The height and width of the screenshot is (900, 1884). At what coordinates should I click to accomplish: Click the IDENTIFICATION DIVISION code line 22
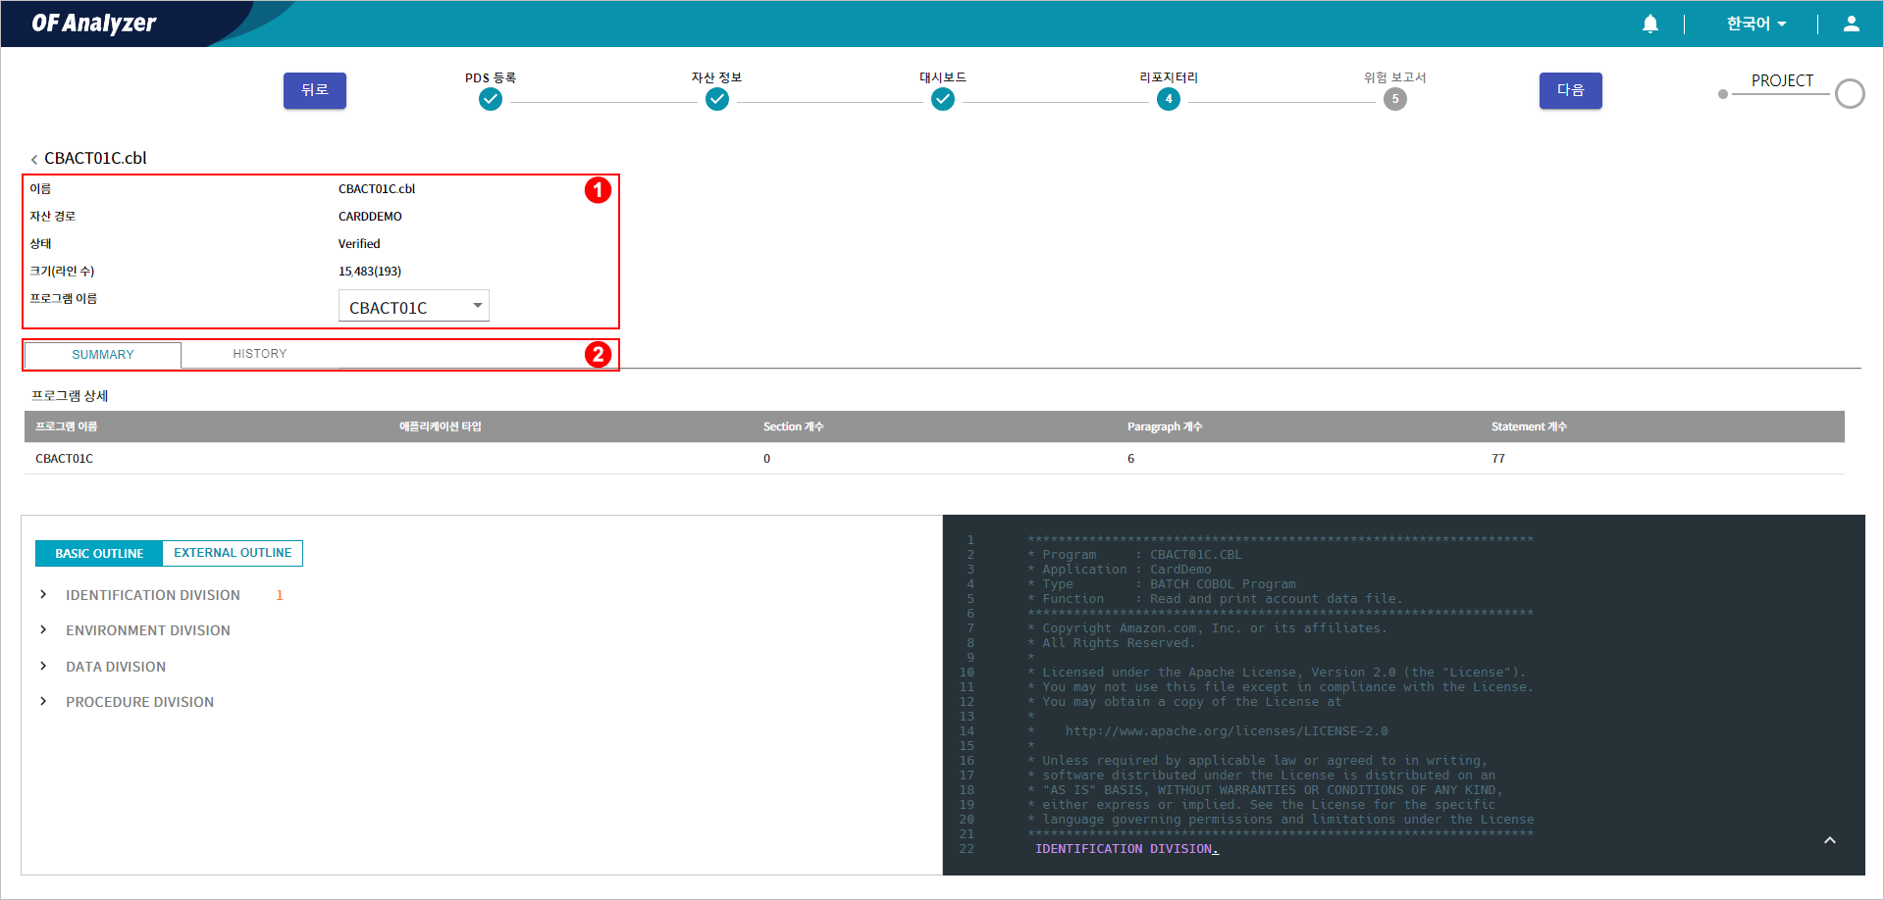[x=1126, y=849]
